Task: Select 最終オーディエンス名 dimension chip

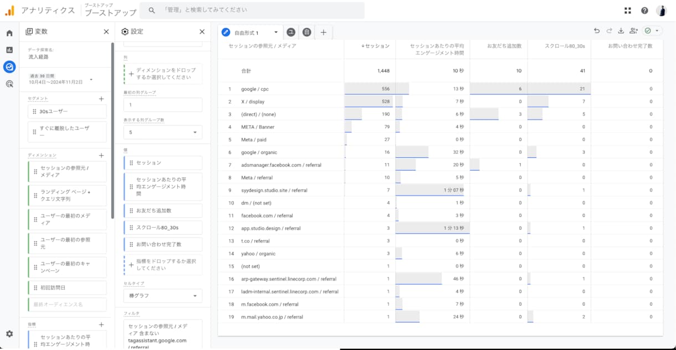Action: click(67, 305)
